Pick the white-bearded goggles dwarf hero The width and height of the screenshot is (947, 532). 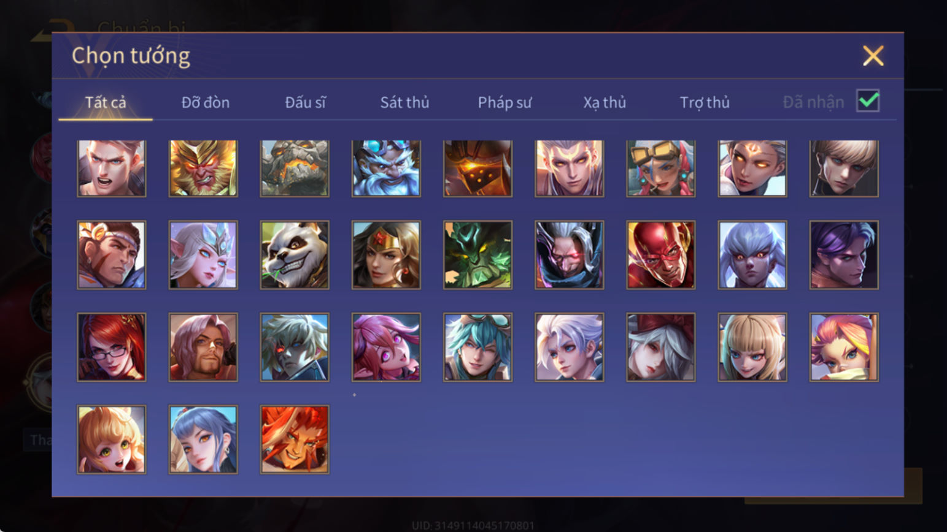[x=386, y=168]
